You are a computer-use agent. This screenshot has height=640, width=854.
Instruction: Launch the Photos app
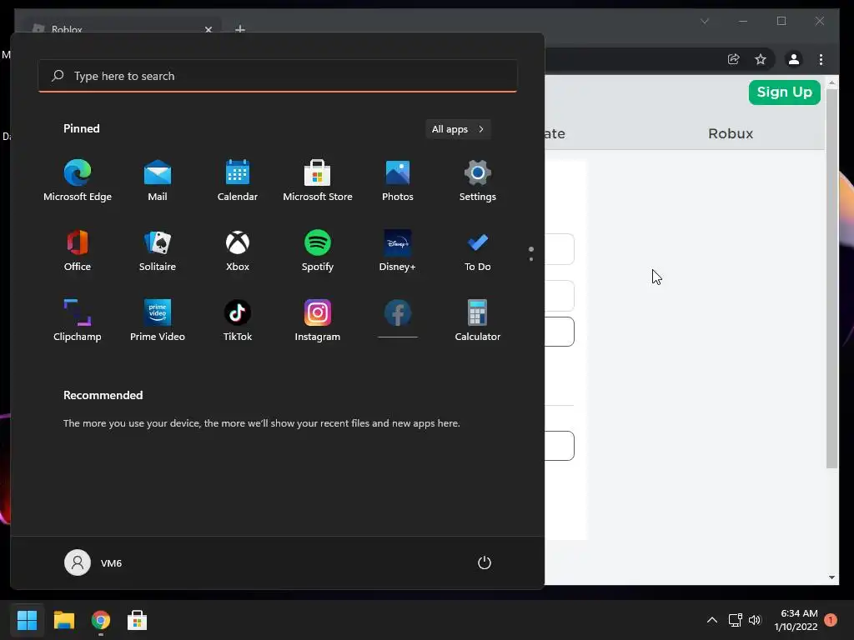coord(398,181)
